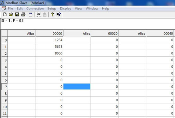Select the cell containing value 5678

49,47
